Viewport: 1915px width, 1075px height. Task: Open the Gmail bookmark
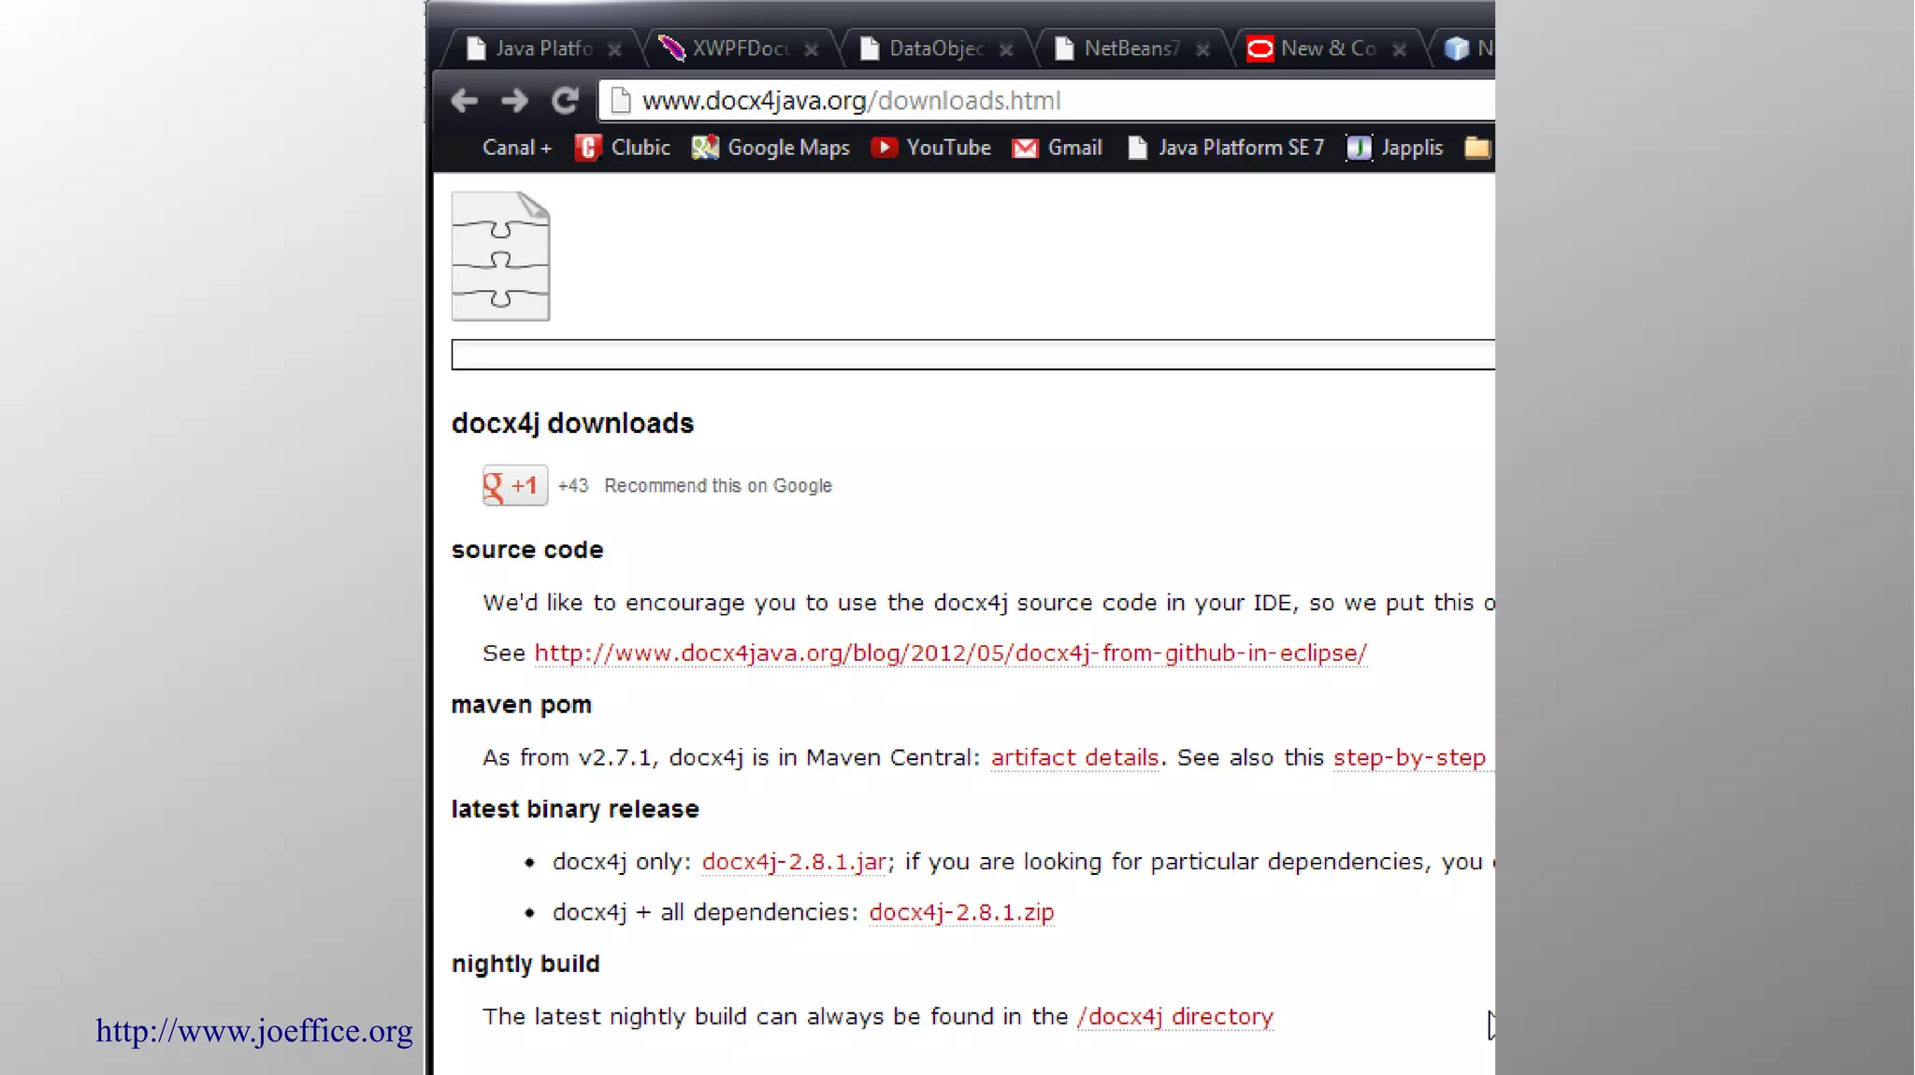coord(1058,148)
